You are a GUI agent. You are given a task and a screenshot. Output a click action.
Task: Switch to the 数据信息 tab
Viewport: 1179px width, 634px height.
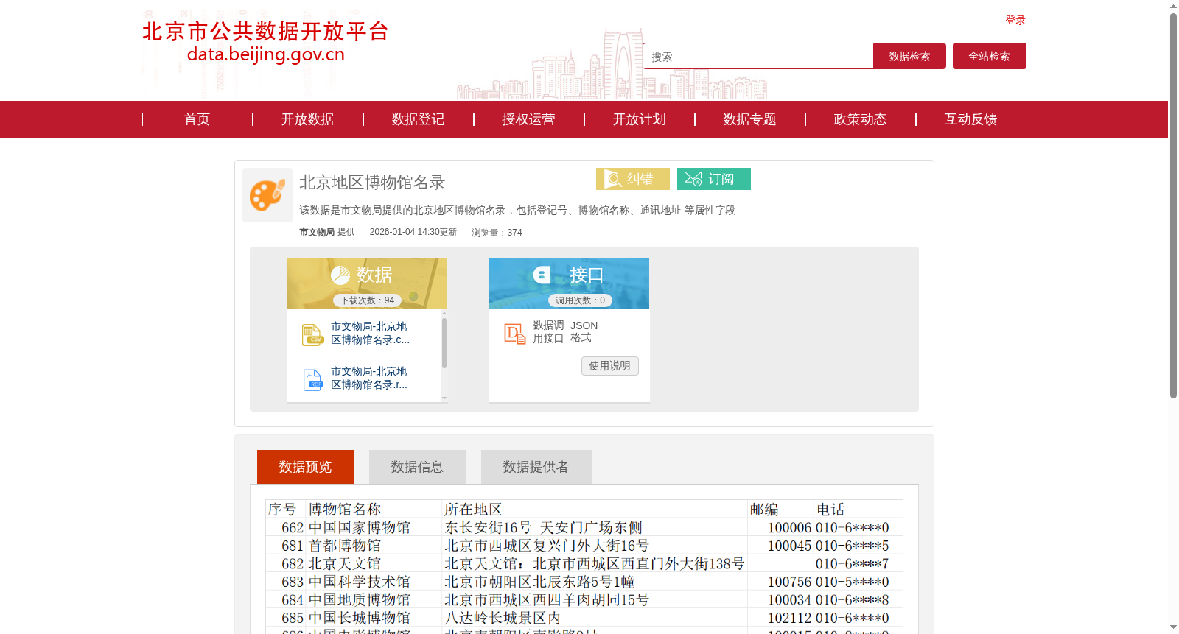pos(418,467)
